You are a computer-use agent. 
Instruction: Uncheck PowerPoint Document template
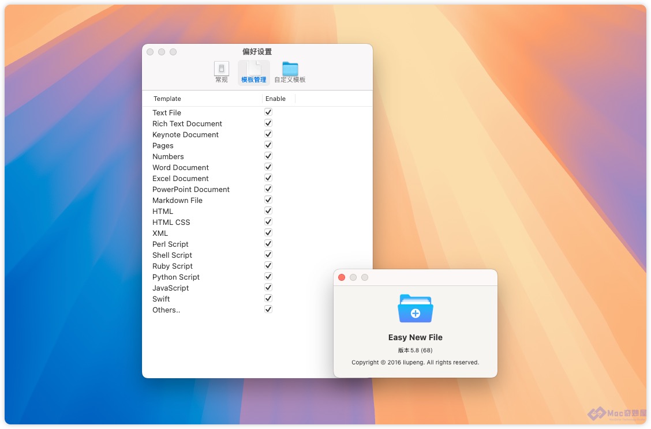[x=268, y=189]
